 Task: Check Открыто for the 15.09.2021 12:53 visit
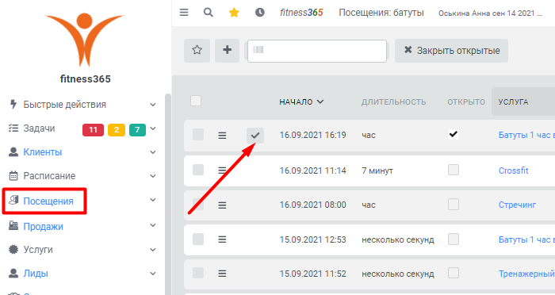454,239
